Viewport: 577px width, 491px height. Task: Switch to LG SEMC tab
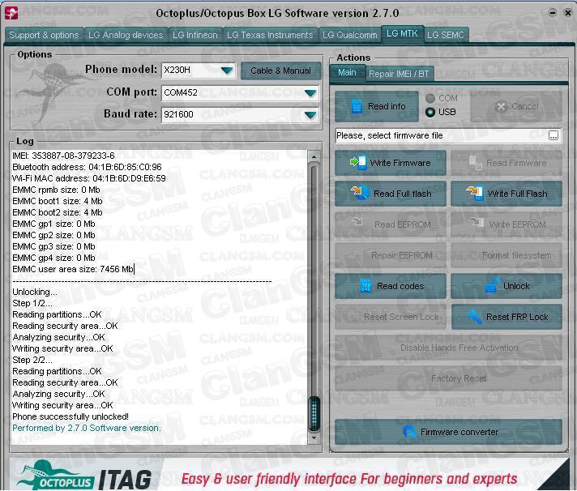point(446,35)
